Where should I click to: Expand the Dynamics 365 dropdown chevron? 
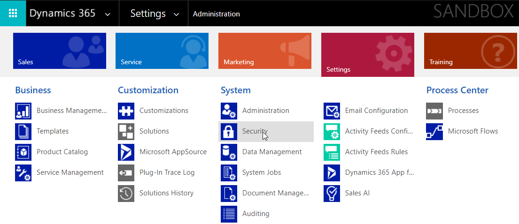107,14
